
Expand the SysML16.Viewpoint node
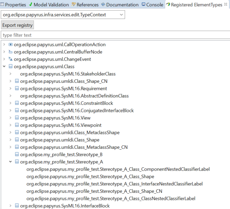[10, 125]
